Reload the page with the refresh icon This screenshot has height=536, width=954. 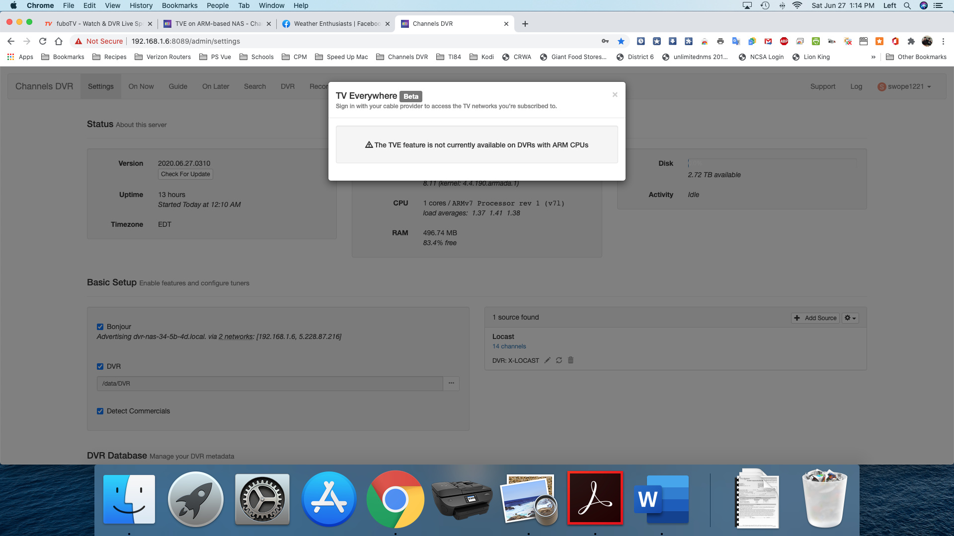(43, 41)
